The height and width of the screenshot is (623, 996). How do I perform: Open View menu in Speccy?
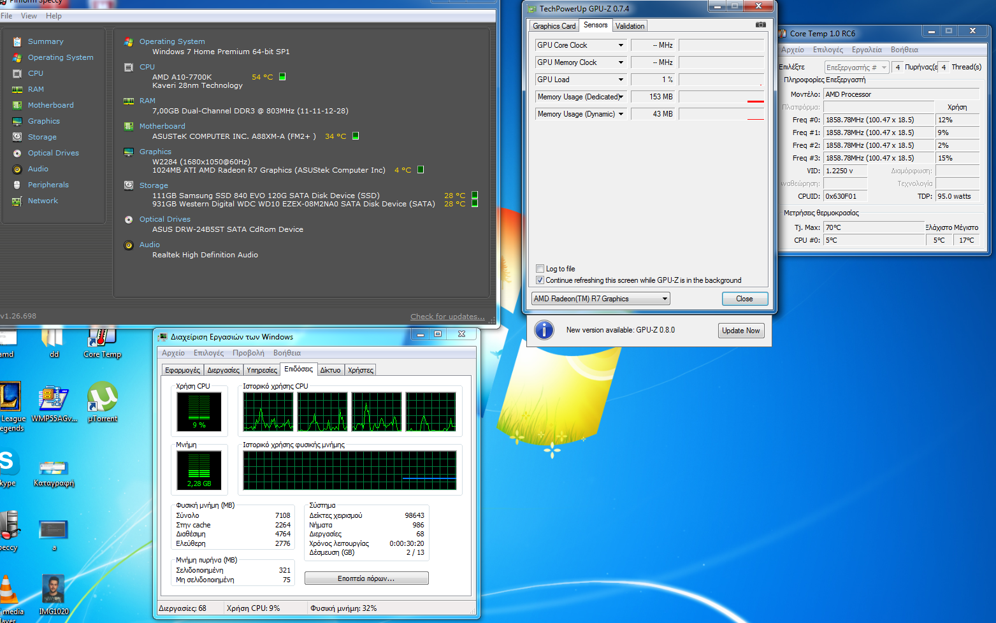(x=29, y=16)
